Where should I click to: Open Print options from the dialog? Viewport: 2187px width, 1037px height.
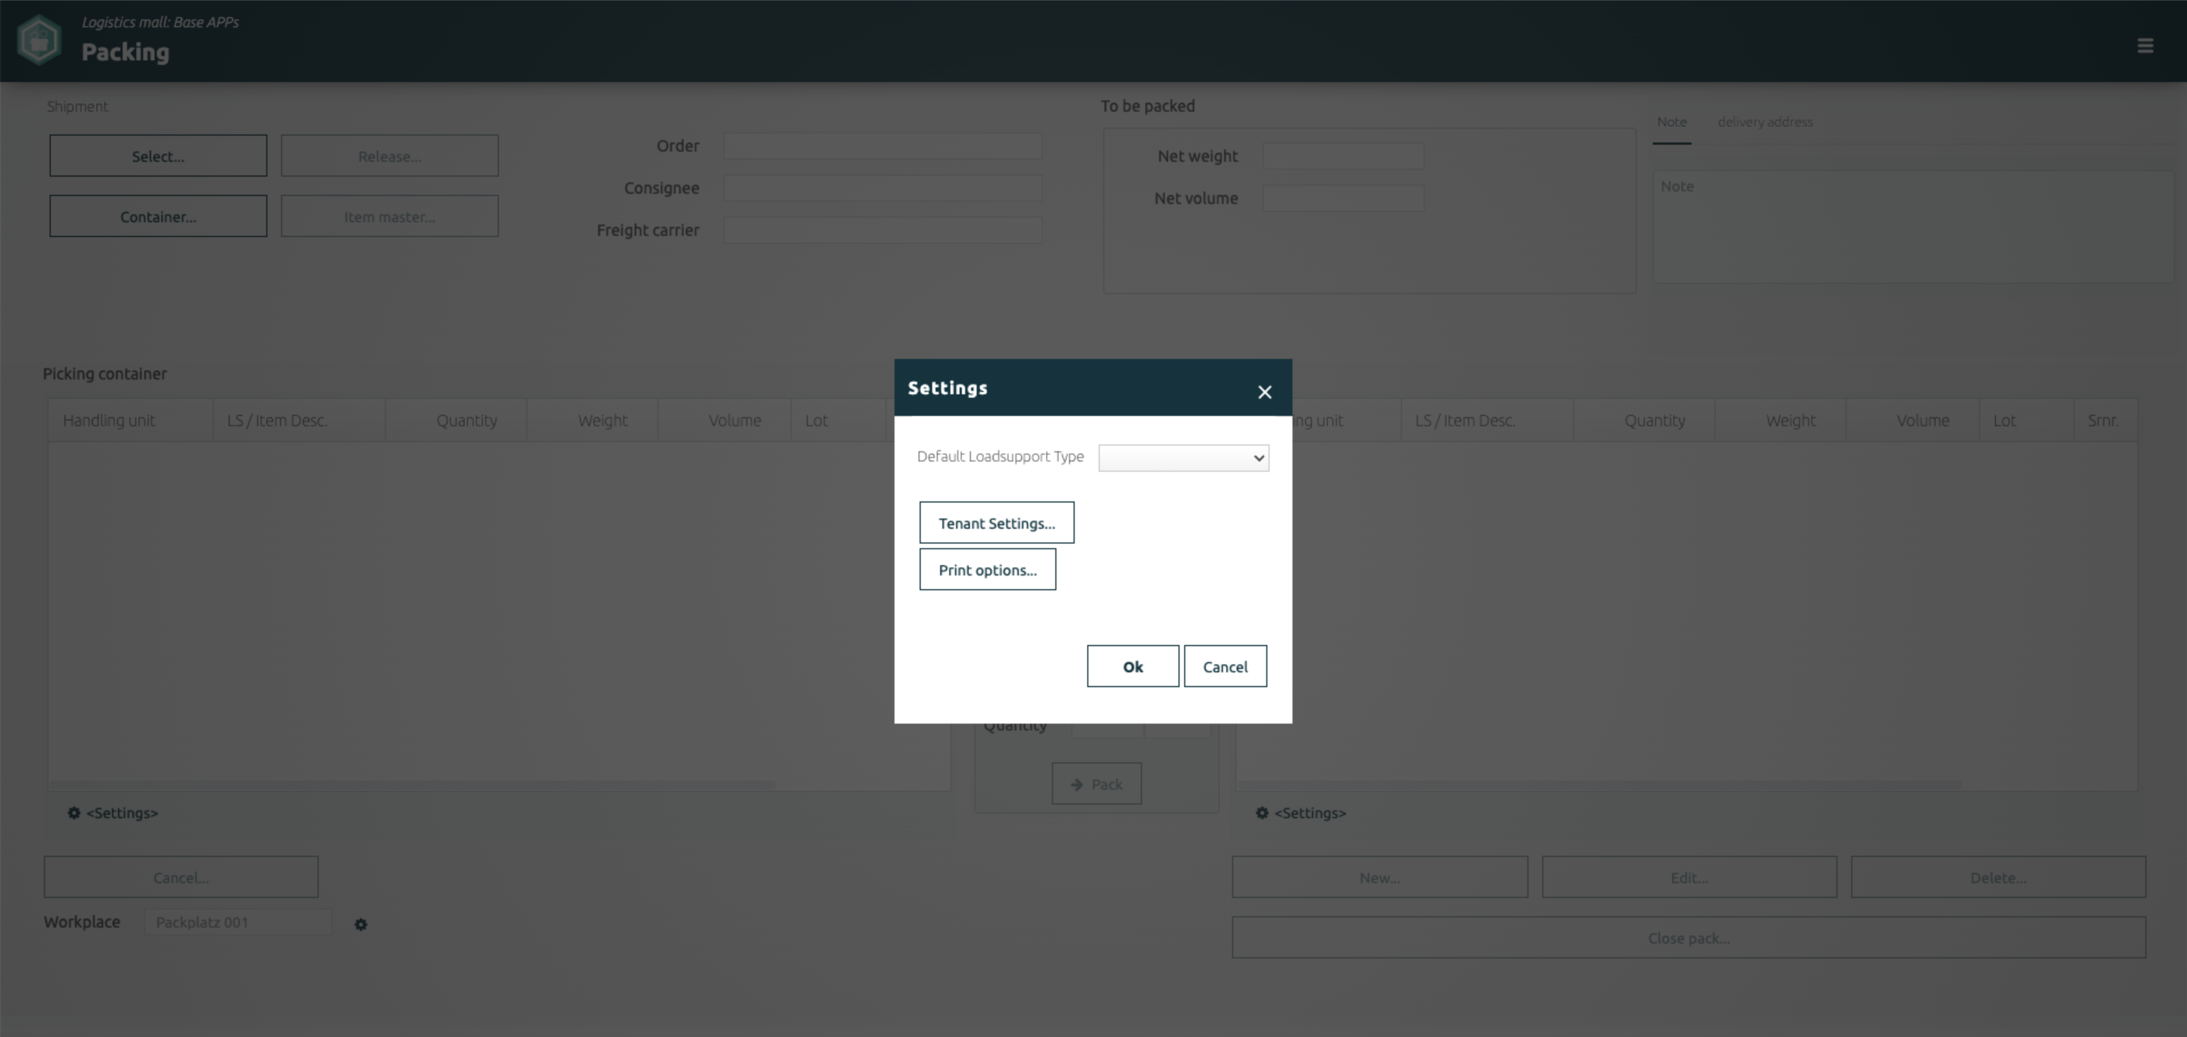(987, 569)
